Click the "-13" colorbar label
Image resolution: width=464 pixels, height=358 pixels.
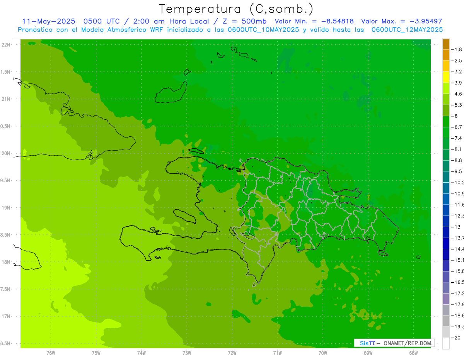pos(456,227)
